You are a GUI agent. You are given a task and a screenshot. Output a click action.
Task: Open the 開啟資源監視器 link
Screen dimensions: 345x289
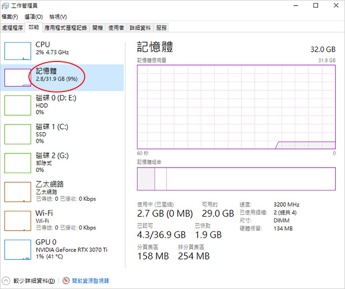pos(90,281)
